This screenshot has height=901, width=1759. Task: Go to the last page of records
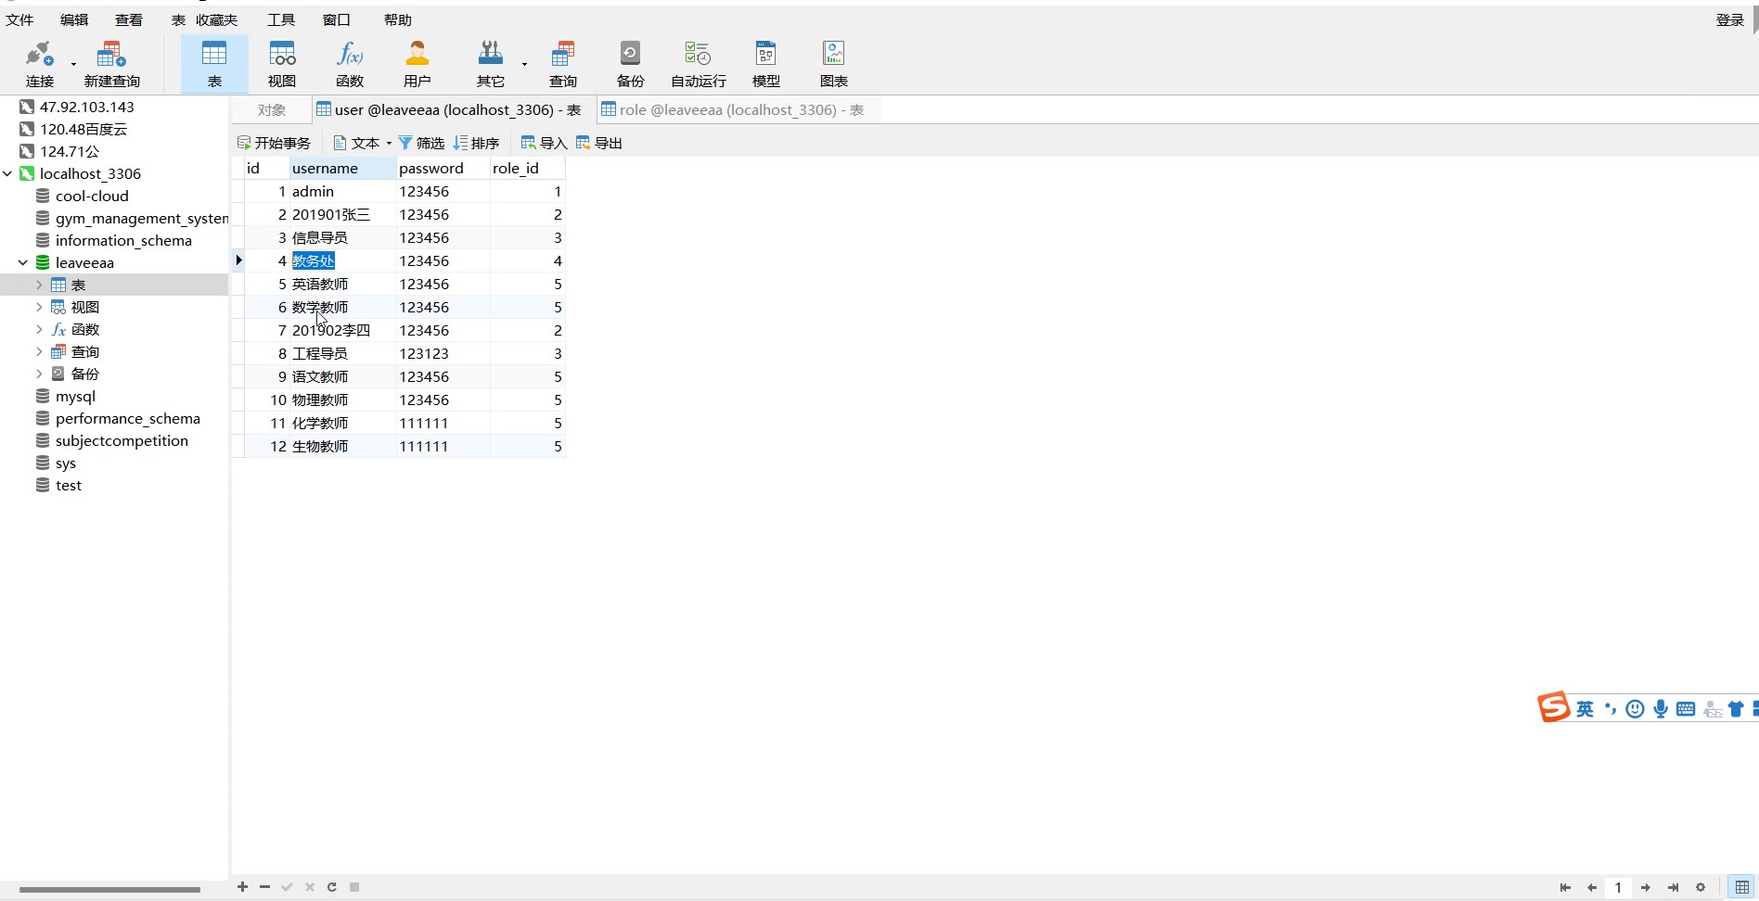coord(1674,887)
